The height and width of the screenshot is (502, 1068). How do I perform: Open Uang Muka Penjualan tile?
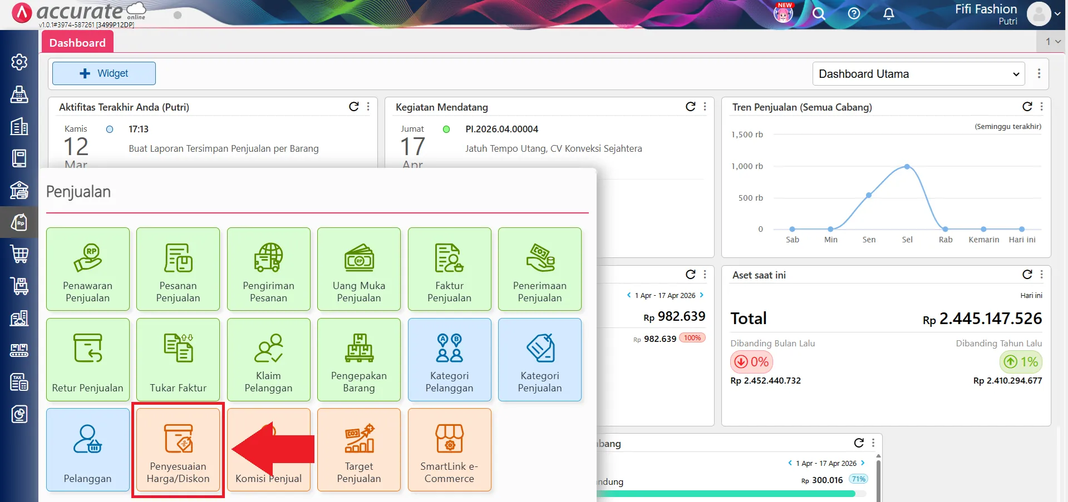pos(359,269)
